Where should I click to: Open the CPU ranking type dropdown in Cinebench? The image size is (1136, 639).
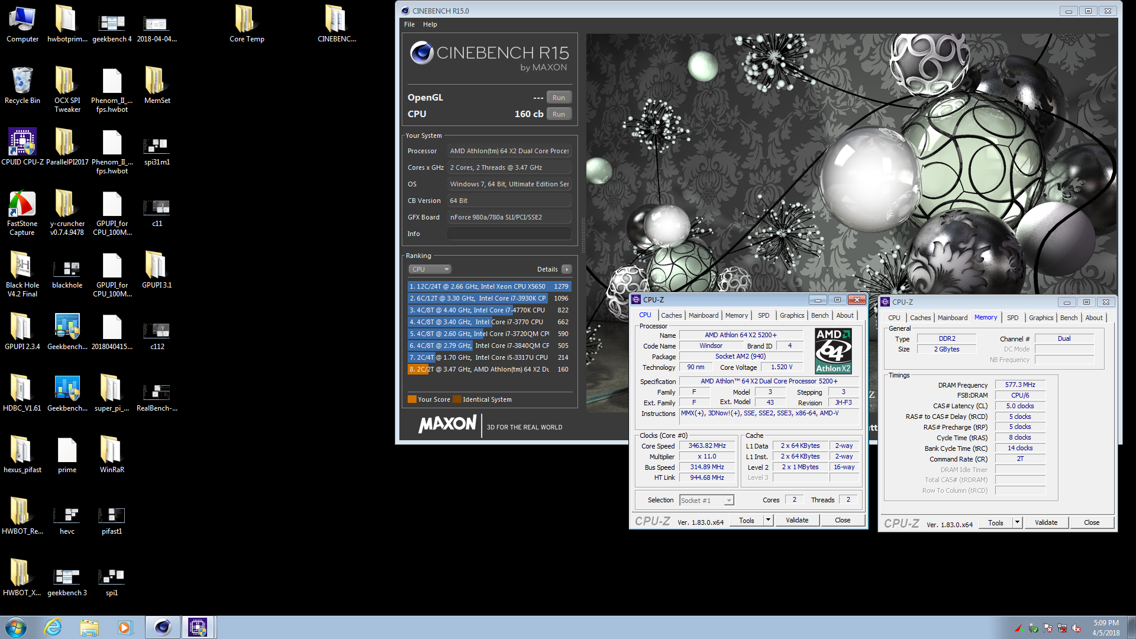(430, 269)
